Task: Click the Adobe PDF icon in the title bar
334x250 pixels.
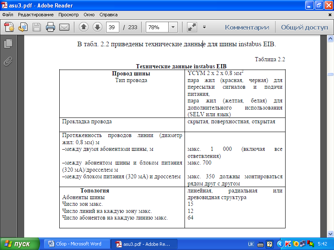Action: tap(4, 5)
